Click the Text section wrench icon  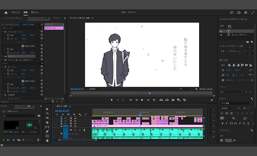[x=251, y=99]
